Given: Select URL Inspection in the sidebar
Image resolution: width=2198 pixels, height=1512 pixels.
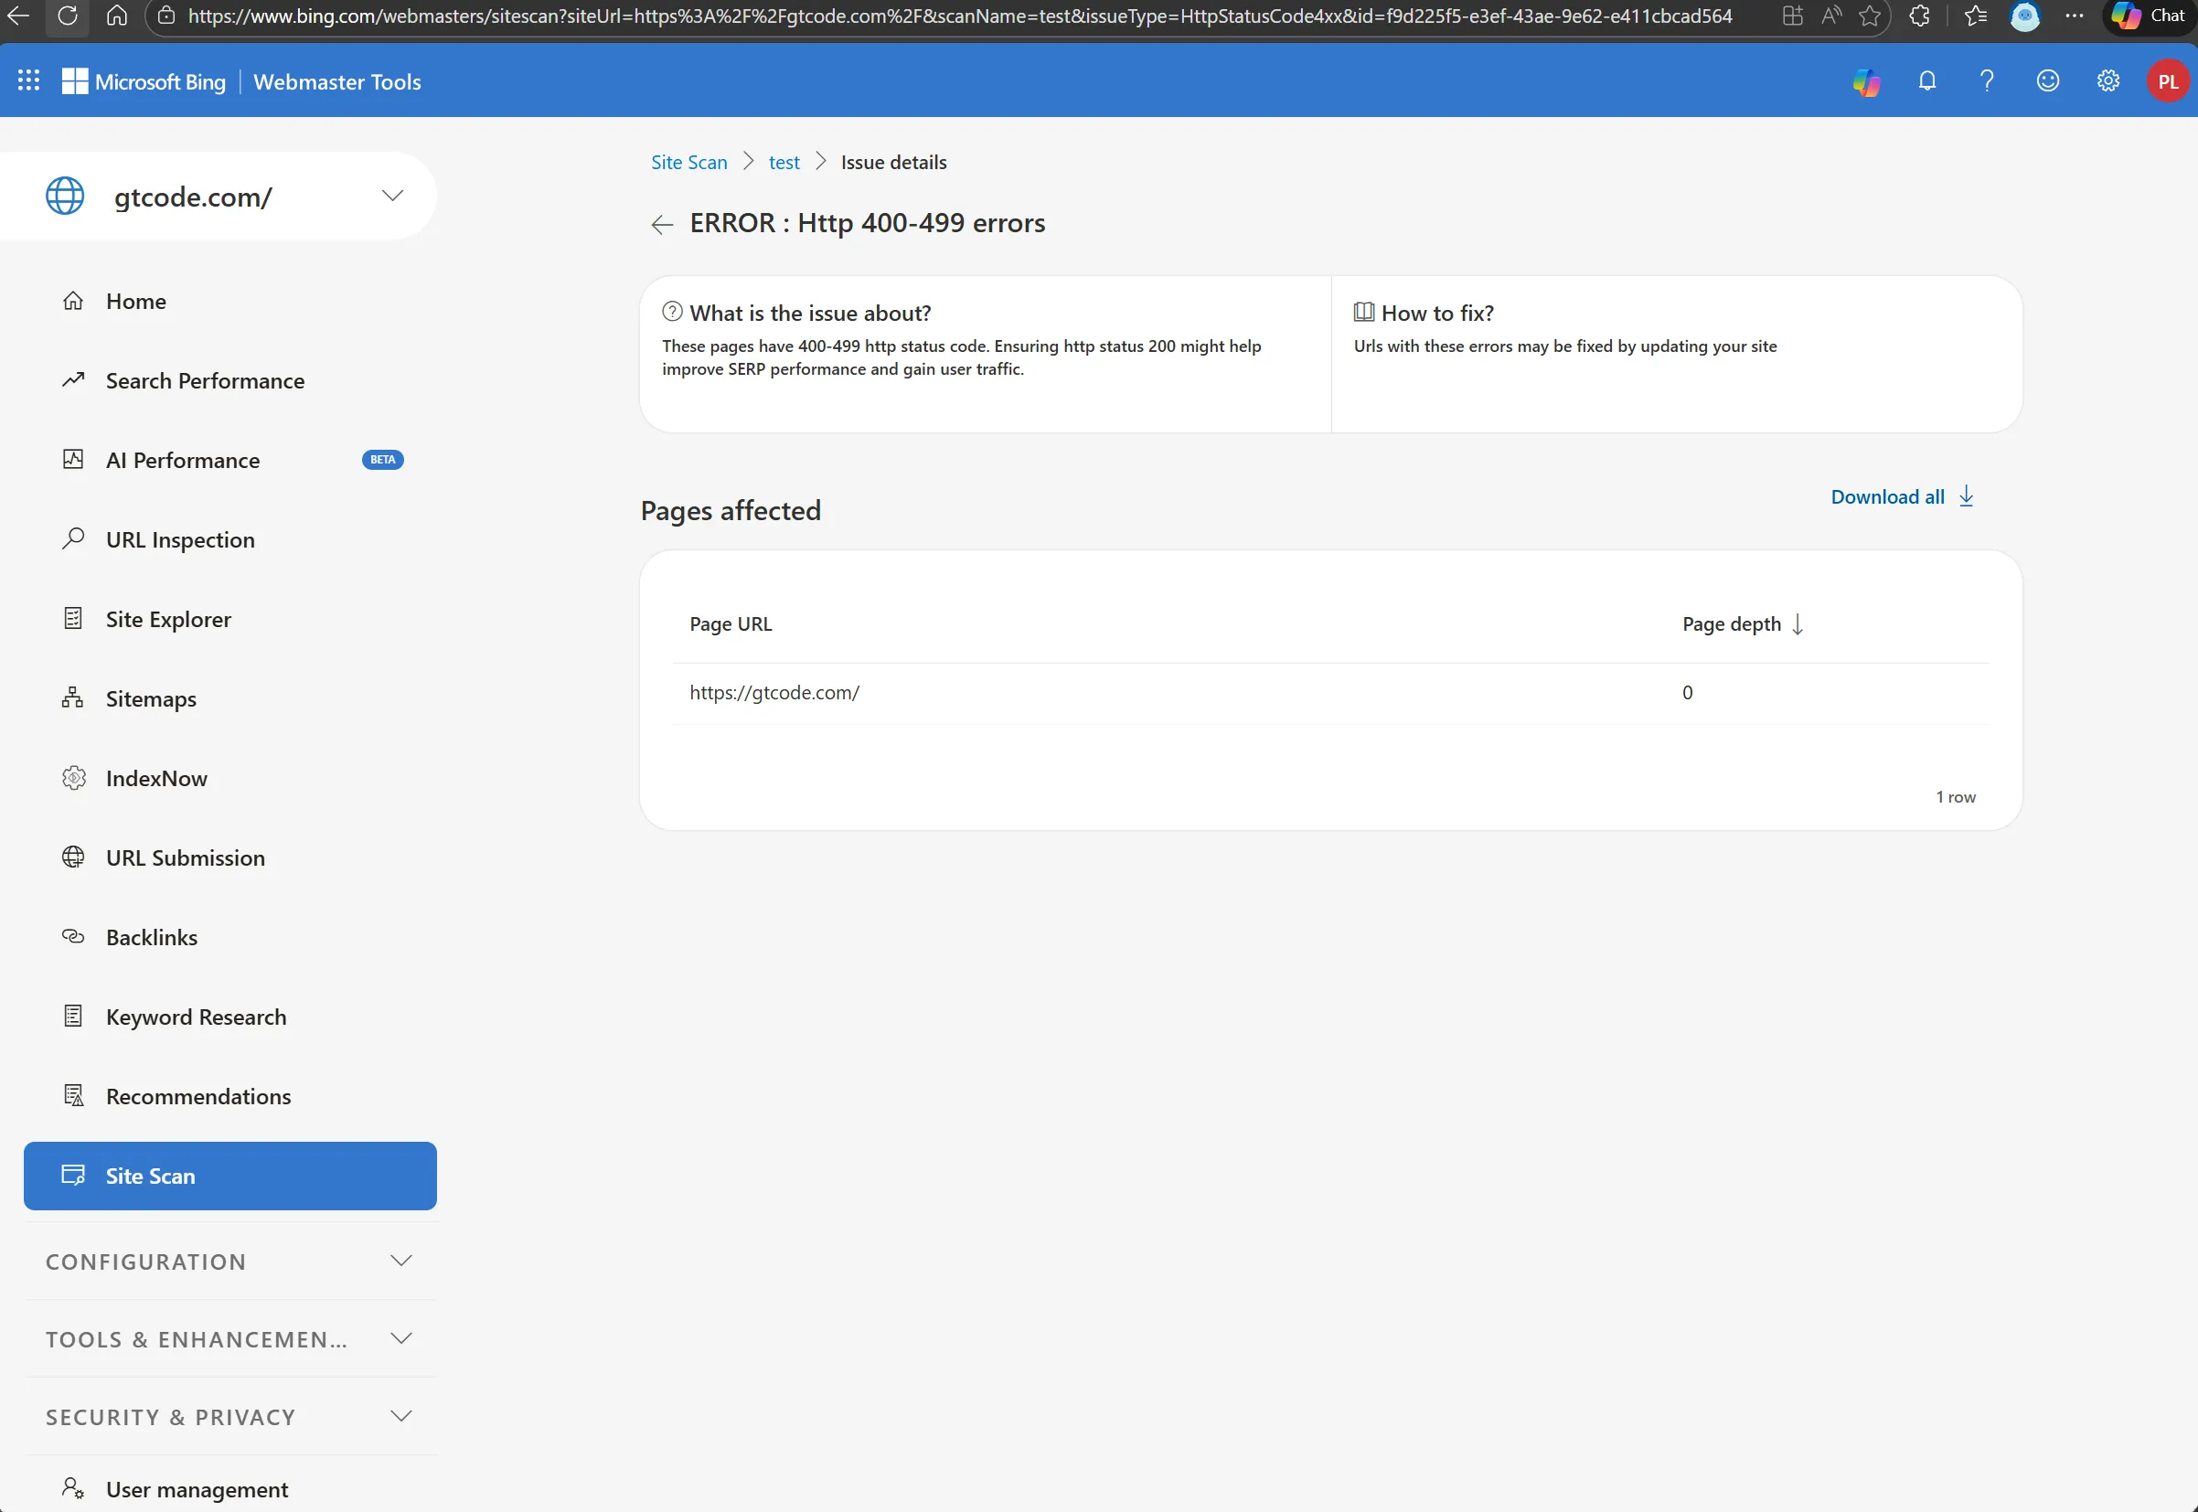Looking at the screenshot, I should pos(180,539).
